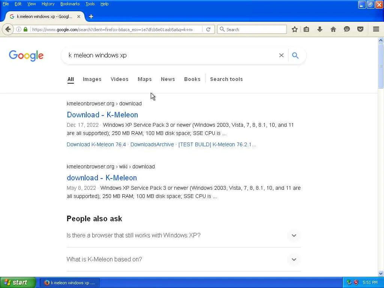Click the Google logo
This screenshot has width=384, height=288.
(26, 55)
